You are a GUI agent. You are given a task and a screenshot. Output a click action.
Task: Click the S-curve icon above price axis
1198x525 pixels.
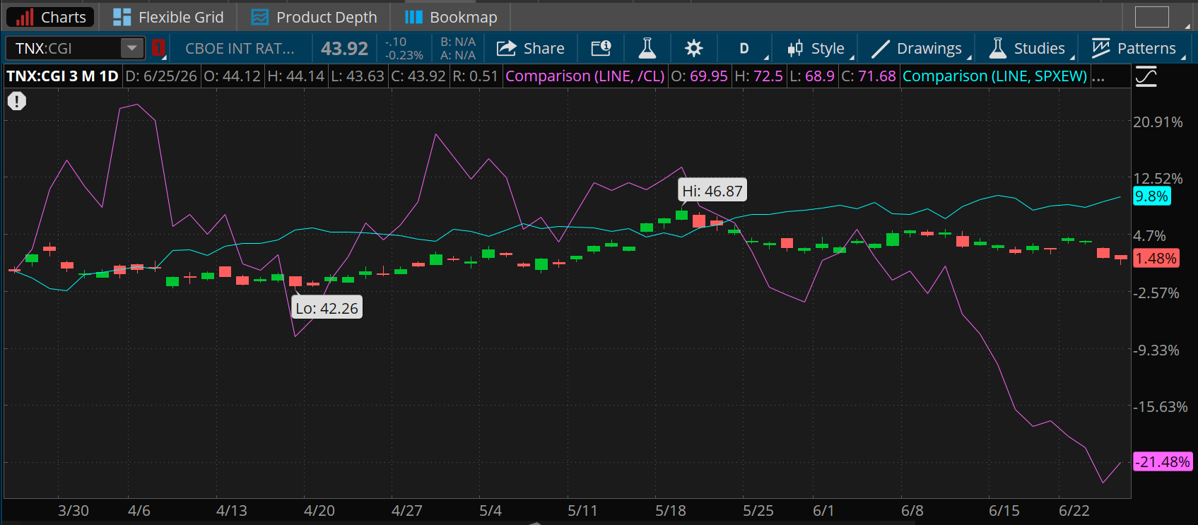1146,76
